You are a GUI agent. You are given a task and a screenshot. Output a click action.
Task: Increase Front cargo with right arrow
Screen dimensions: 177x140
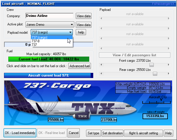tap(168, 65)
